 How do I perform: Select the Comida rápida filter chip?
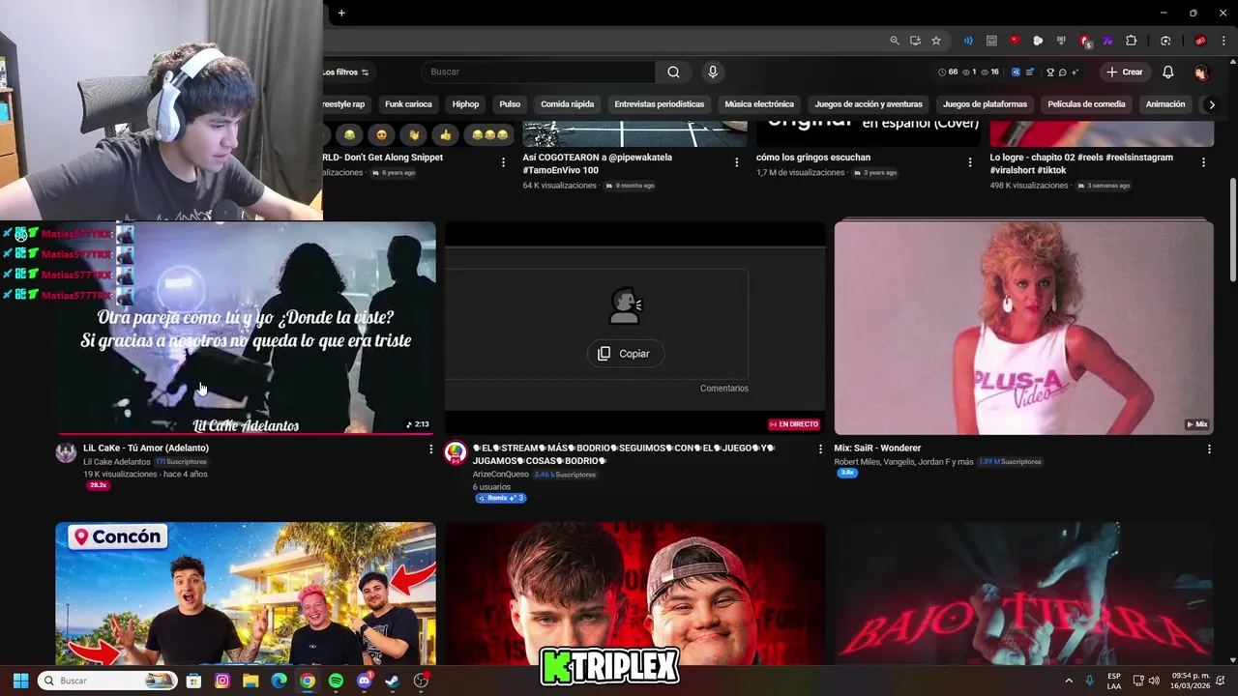point(567,104)
